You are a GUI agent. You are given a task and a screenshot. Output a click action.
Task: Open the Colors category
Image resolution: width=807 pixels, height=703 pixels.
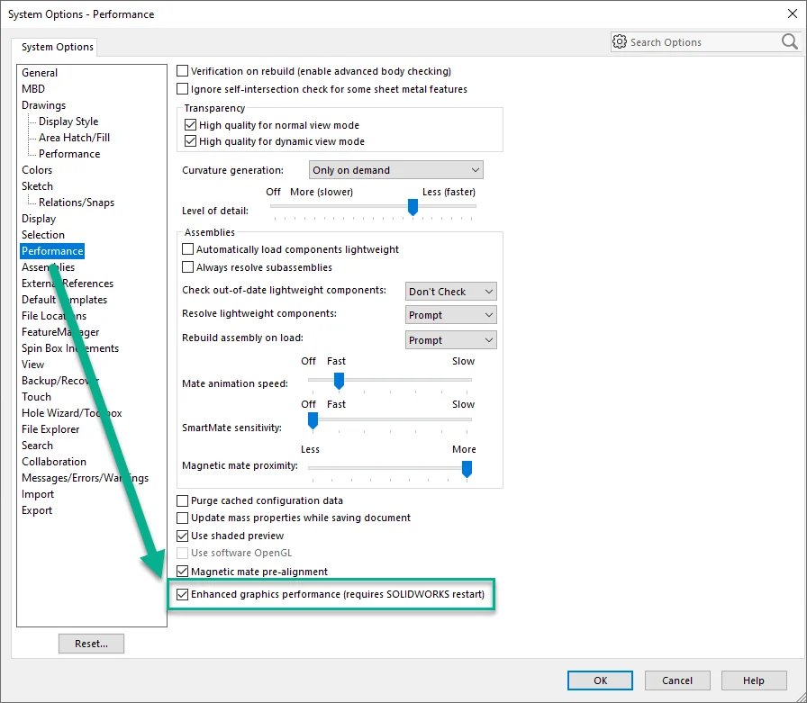click(37, 170)
